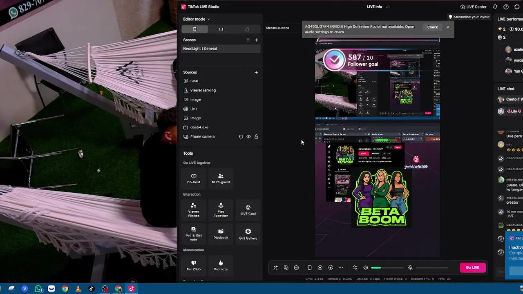
Task: Open WhatsApp from the taskbar
Action: click(38, 289)
